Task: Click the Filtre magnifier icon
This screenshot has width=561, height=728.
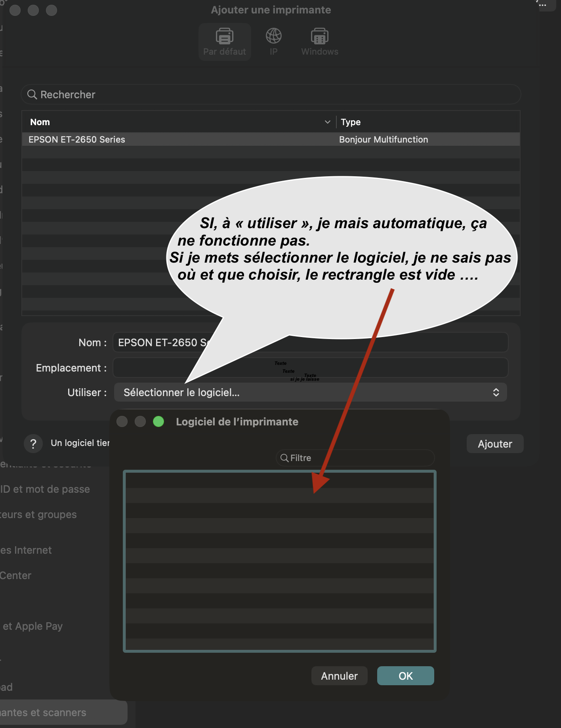Action: click(x=284, y=458)
